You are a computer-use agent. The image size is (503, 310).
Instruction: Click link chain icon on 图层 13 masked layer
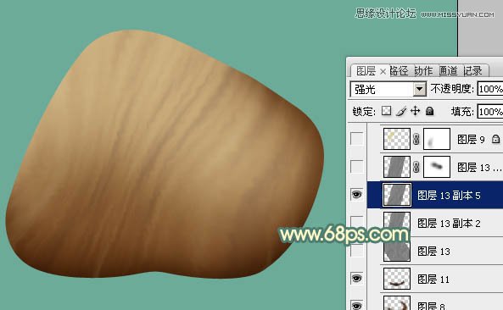[x=416, y=167]
